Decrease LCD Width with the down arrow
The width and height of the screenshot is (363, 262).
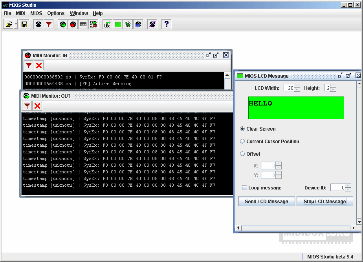(x=297, y=90)
